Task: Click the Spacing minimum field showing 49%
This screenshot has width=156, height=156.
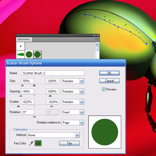Action: (x=28, y=91)
